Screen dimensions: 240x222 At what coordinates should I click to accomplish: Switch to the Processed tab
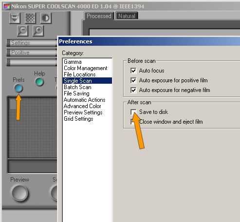(x=99, y=16)
